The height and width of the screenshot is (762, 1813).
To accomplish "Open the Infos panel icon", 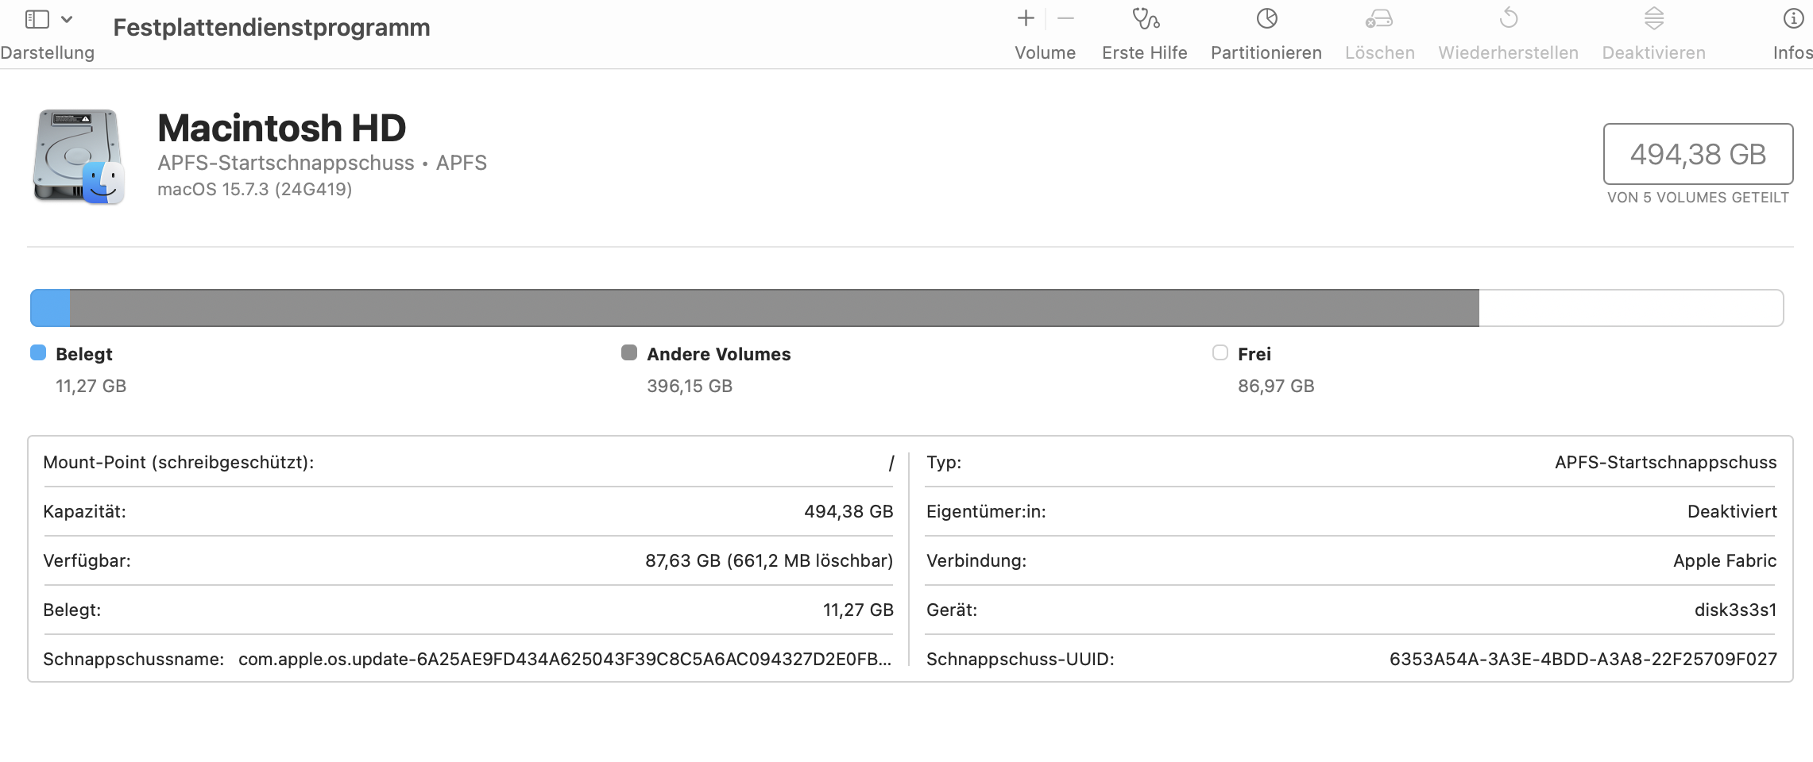I will coord(1792,18).
